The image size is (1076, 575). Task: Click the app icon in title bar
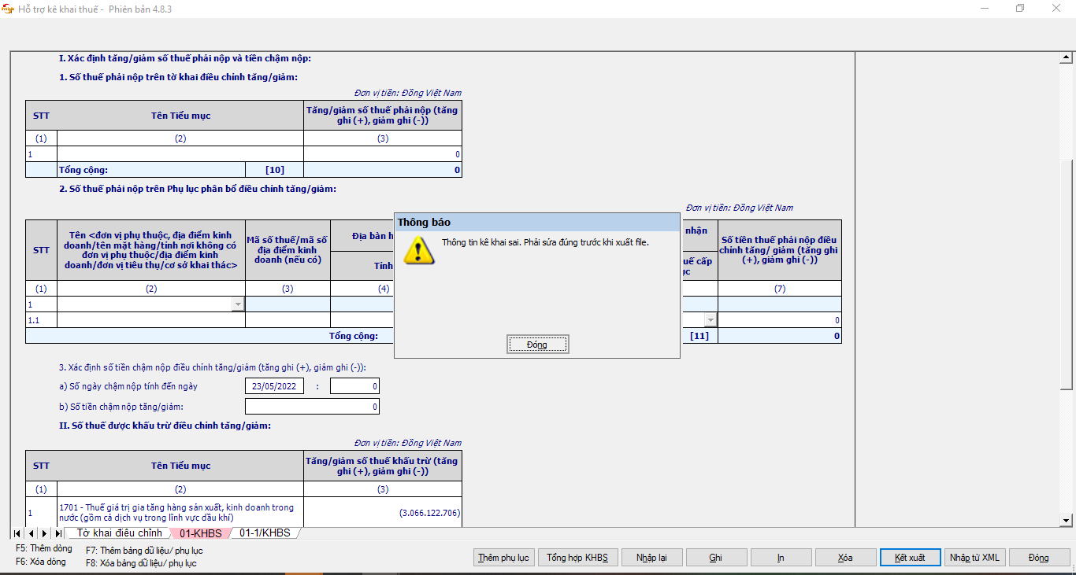click(x=9, y=9)
